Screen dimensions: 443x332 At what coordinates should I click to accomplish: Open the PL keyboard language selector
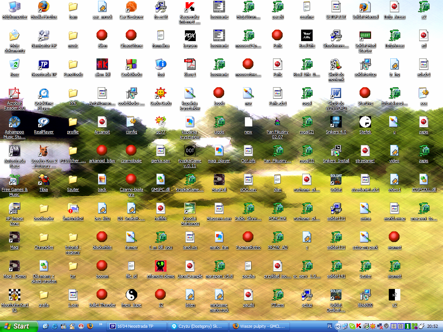click(330, 326)
